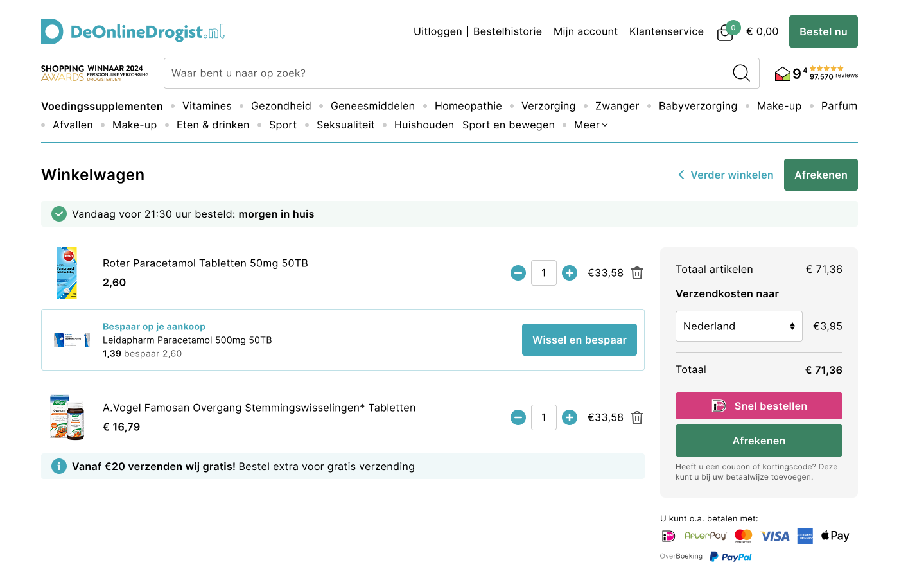
Task: Open the Leidapharm Paracetamol product thumbnail
Action: click(72, 340)
